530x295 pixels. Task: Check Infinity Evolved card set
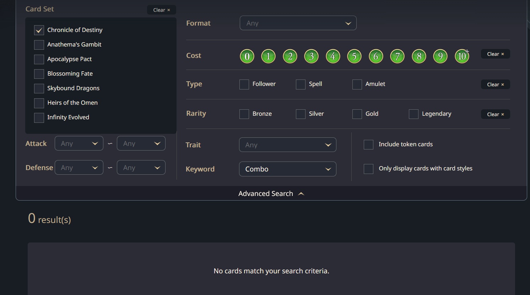39,118
